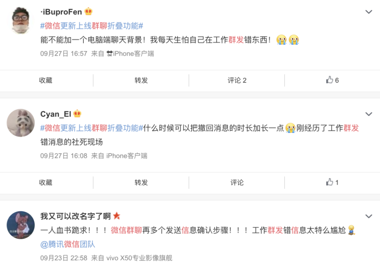Expand options chevron on iBuproFen's post
The image size is (380, 272).
point(369,12)
